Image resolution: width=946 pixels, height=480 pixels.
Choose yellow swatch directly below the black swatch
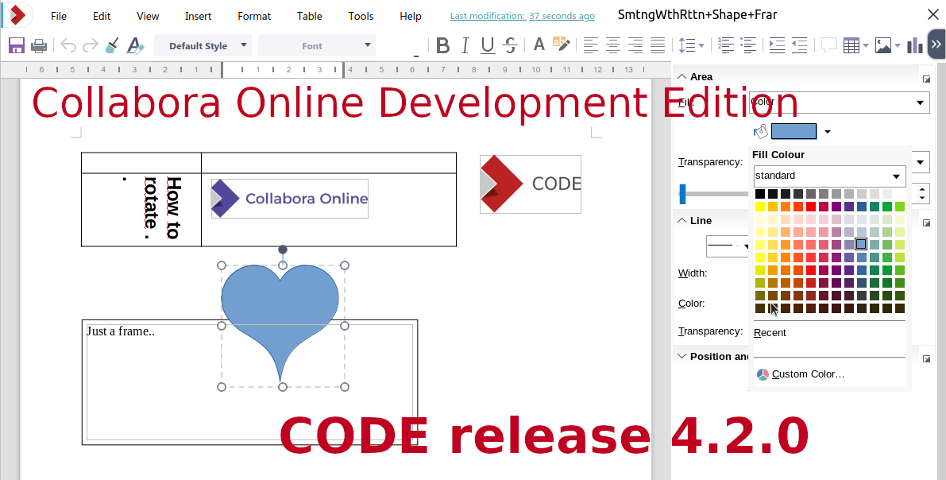(760, 207)
